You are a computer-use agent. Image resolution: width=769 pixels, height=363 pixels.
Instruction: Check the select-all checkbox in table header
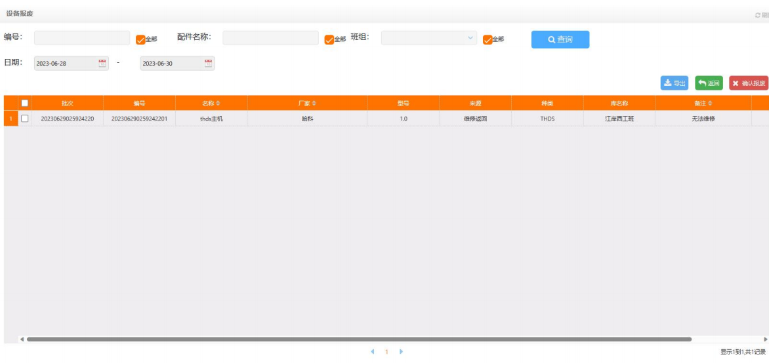pyautogui.click(x=25, y=103)
